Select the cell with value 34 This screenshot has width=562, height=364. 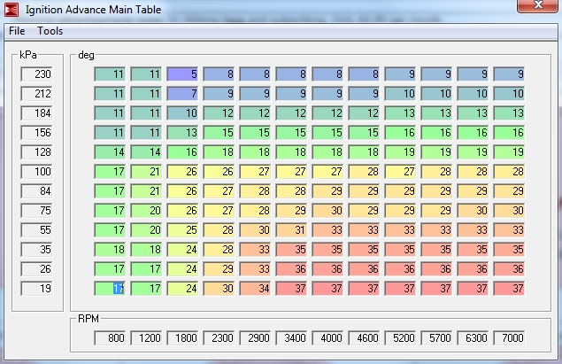click(x=255, y=289)
